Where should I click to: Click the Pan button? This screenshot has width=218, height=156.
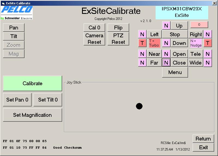(x=14, y=27)
